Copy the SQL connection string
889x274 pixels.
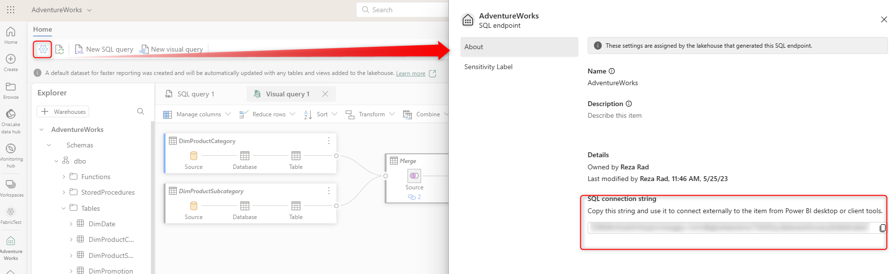coord(882,228)
